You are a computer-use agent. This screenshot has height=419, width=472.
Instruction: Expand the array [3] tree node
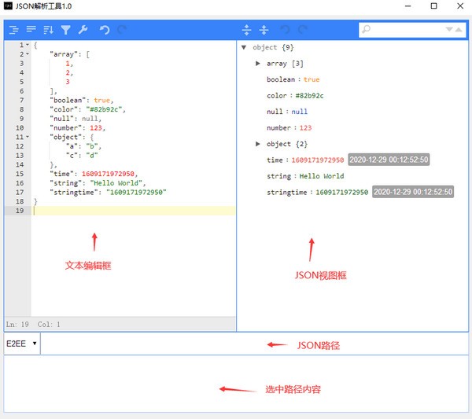[x=258, y=63]
